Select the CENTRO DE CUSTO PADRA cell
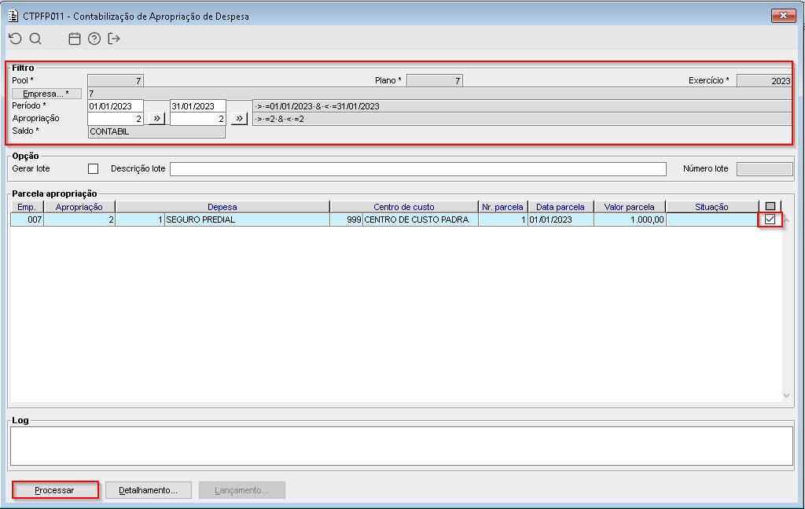Image resolution: width=805 pixels, height=509 pixels. pyautogui.click(x=420, y=219)
